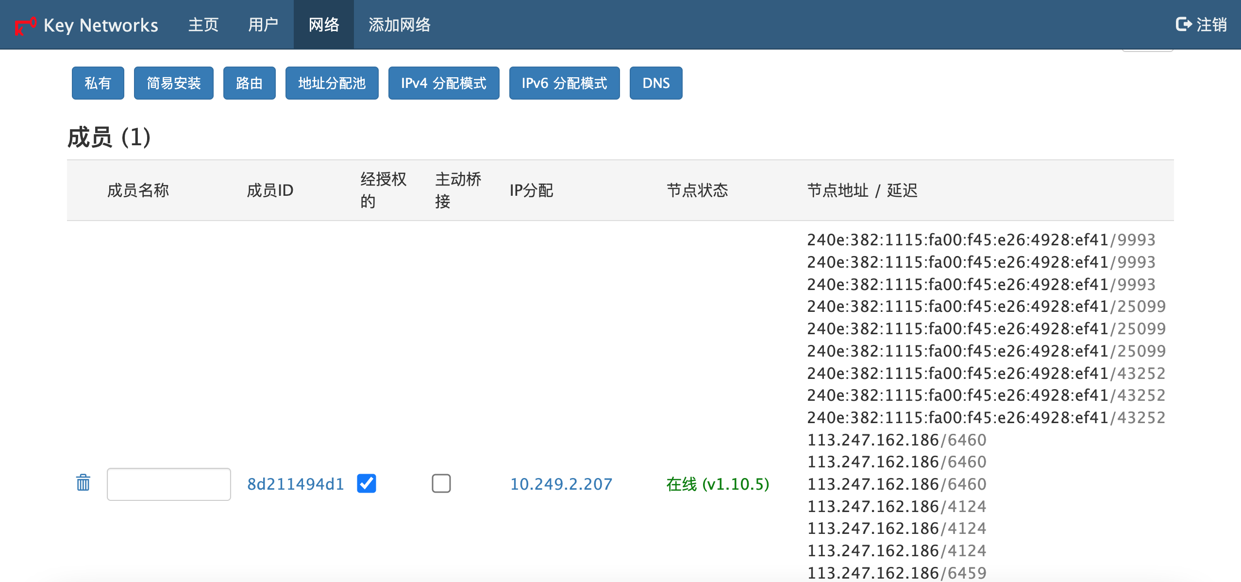The width and height of the screenshot is (1241, 582).
Task: Click the private network (私有) button icon
Action: (97, 83)
